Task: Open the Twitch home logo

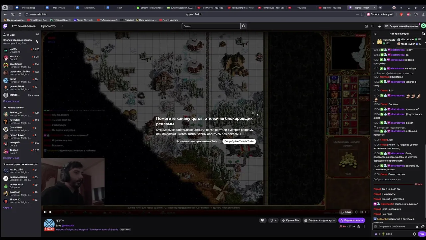Action: [5, 26]
